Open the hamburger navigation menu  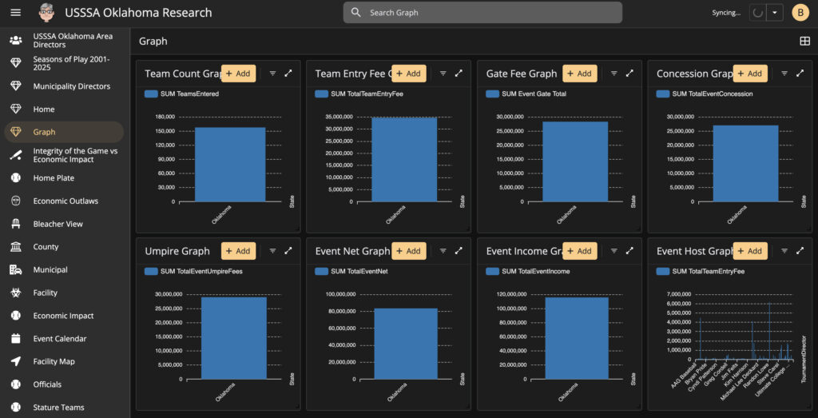click(16, 13)
